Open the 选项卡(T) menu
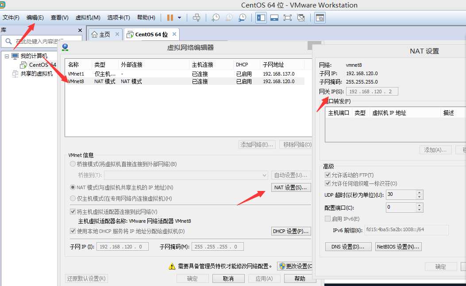Screen dimensions: 466x286 click(119, 18)
